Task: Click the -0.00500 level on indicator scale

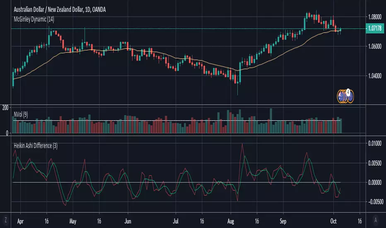Action: click(376, 202)
